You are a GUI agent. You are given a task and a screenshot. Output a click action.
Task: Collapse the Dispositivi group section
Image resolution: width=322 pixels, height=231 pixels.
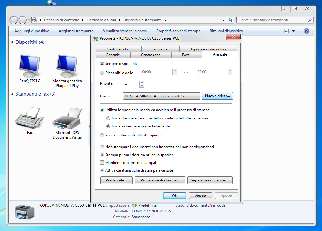(x=12, y=42)
